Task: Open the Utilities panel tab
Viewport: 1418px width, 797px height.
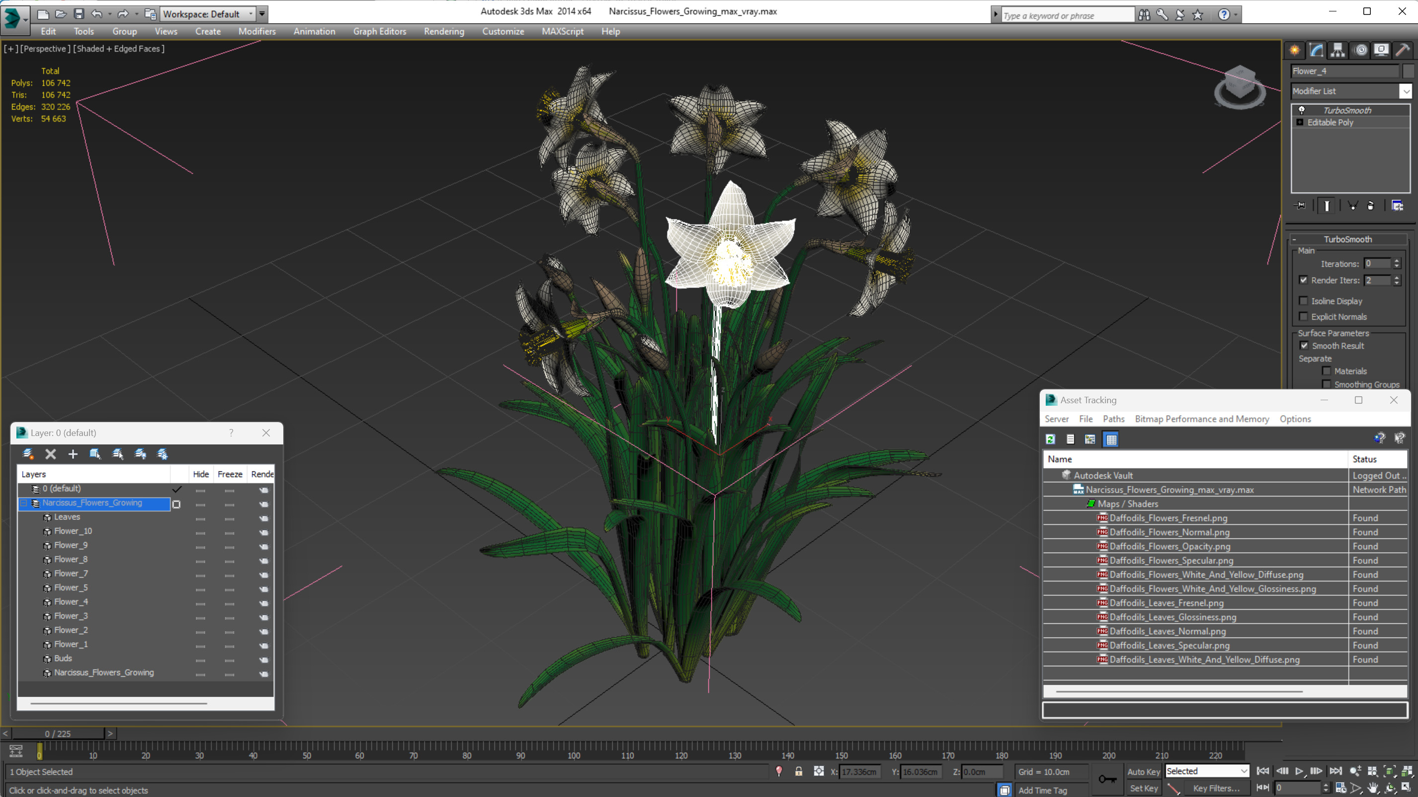Action: coord(1403,50)
